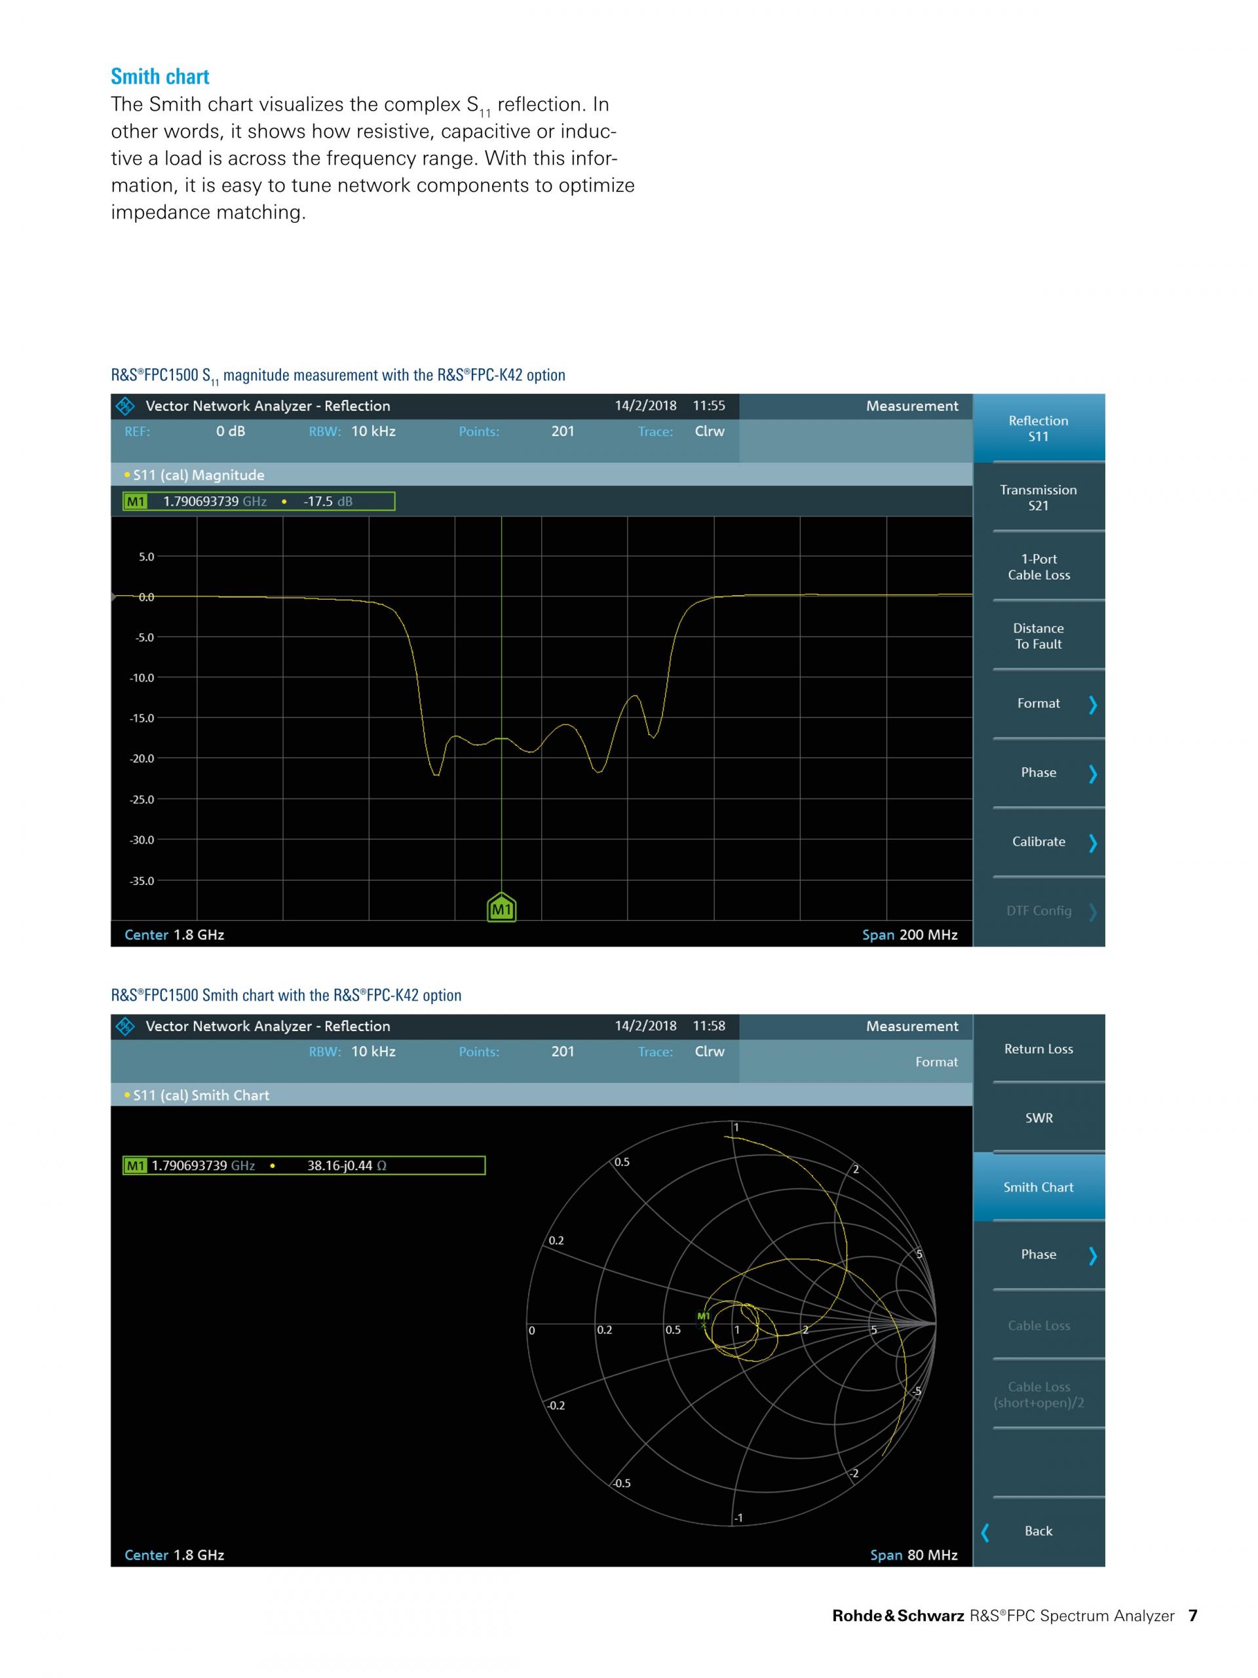Select the green M1 marker on the Smith chart
The height and width of the screenshot is (1678, 1258).
click(704, 1318)
